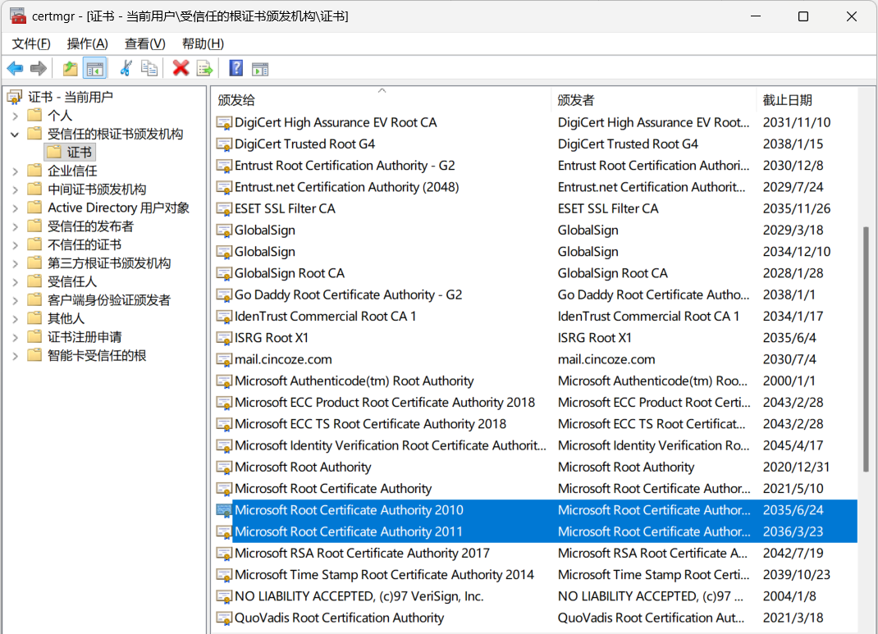Expand the 个人 tree node

15,116
